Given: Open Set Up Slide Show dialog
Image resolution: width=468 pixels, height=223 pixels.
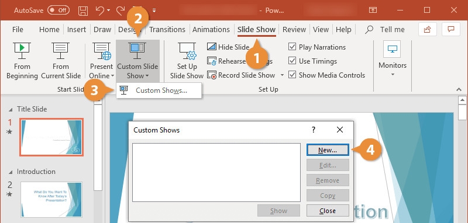Looking at the screenshot, I should pos(187,61).
